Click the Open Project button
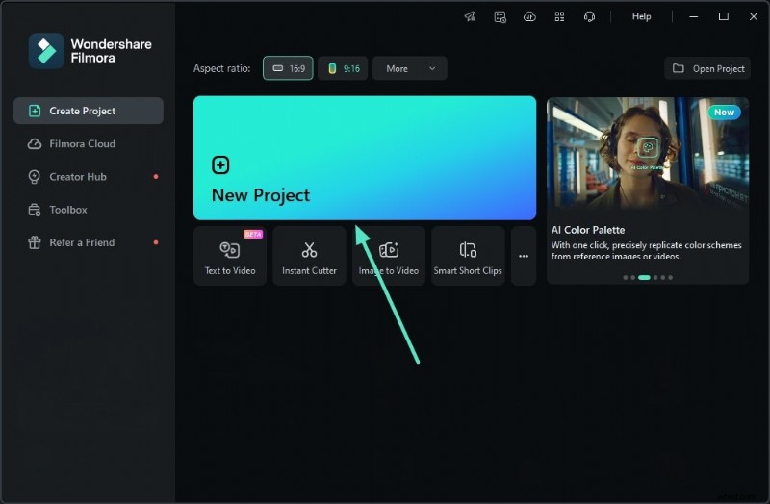Screen dimensions: 770x504 pos(708,68)
